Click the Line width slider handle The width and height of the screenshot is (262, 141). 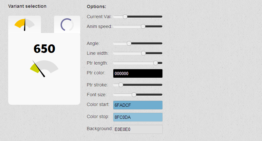143,53
